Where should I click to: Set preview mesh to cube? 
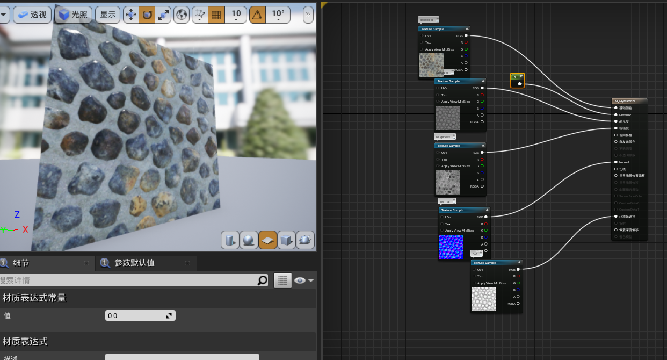(286, 240)
